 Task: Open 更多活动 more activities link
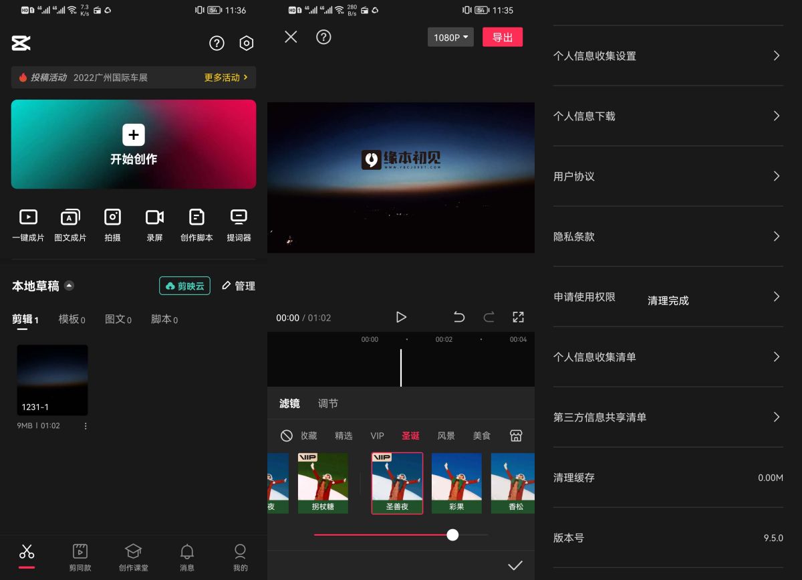(226, 78)
